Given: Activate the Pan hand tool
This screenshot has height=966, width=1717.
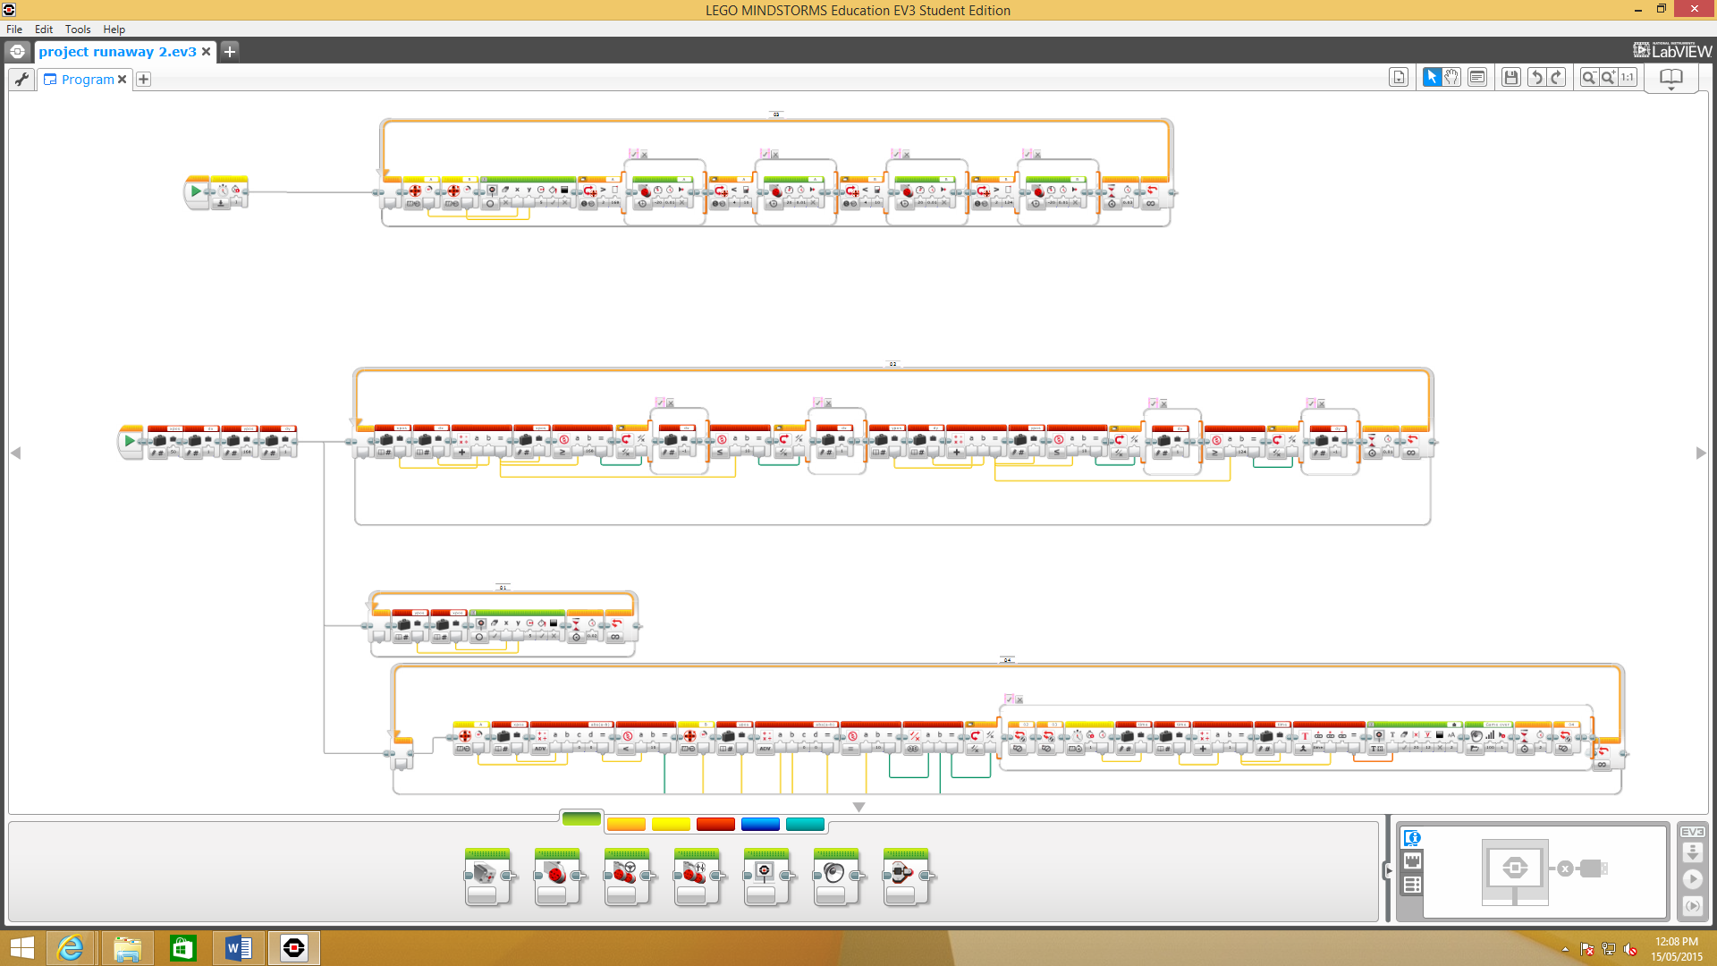Looking at the screenshot, I should pos(1452,78).
